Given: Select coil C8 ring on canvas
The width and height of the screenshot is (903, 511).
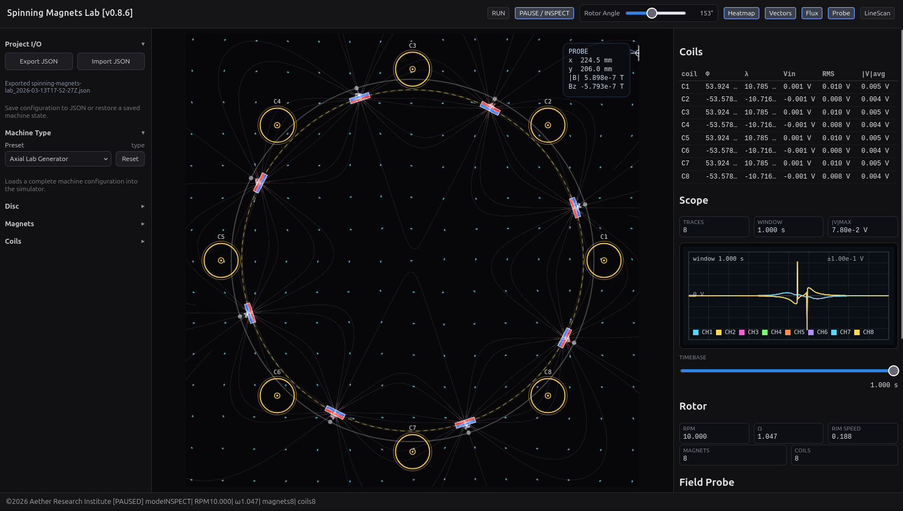Looking at the screenshot, I should tap(548, 395).
